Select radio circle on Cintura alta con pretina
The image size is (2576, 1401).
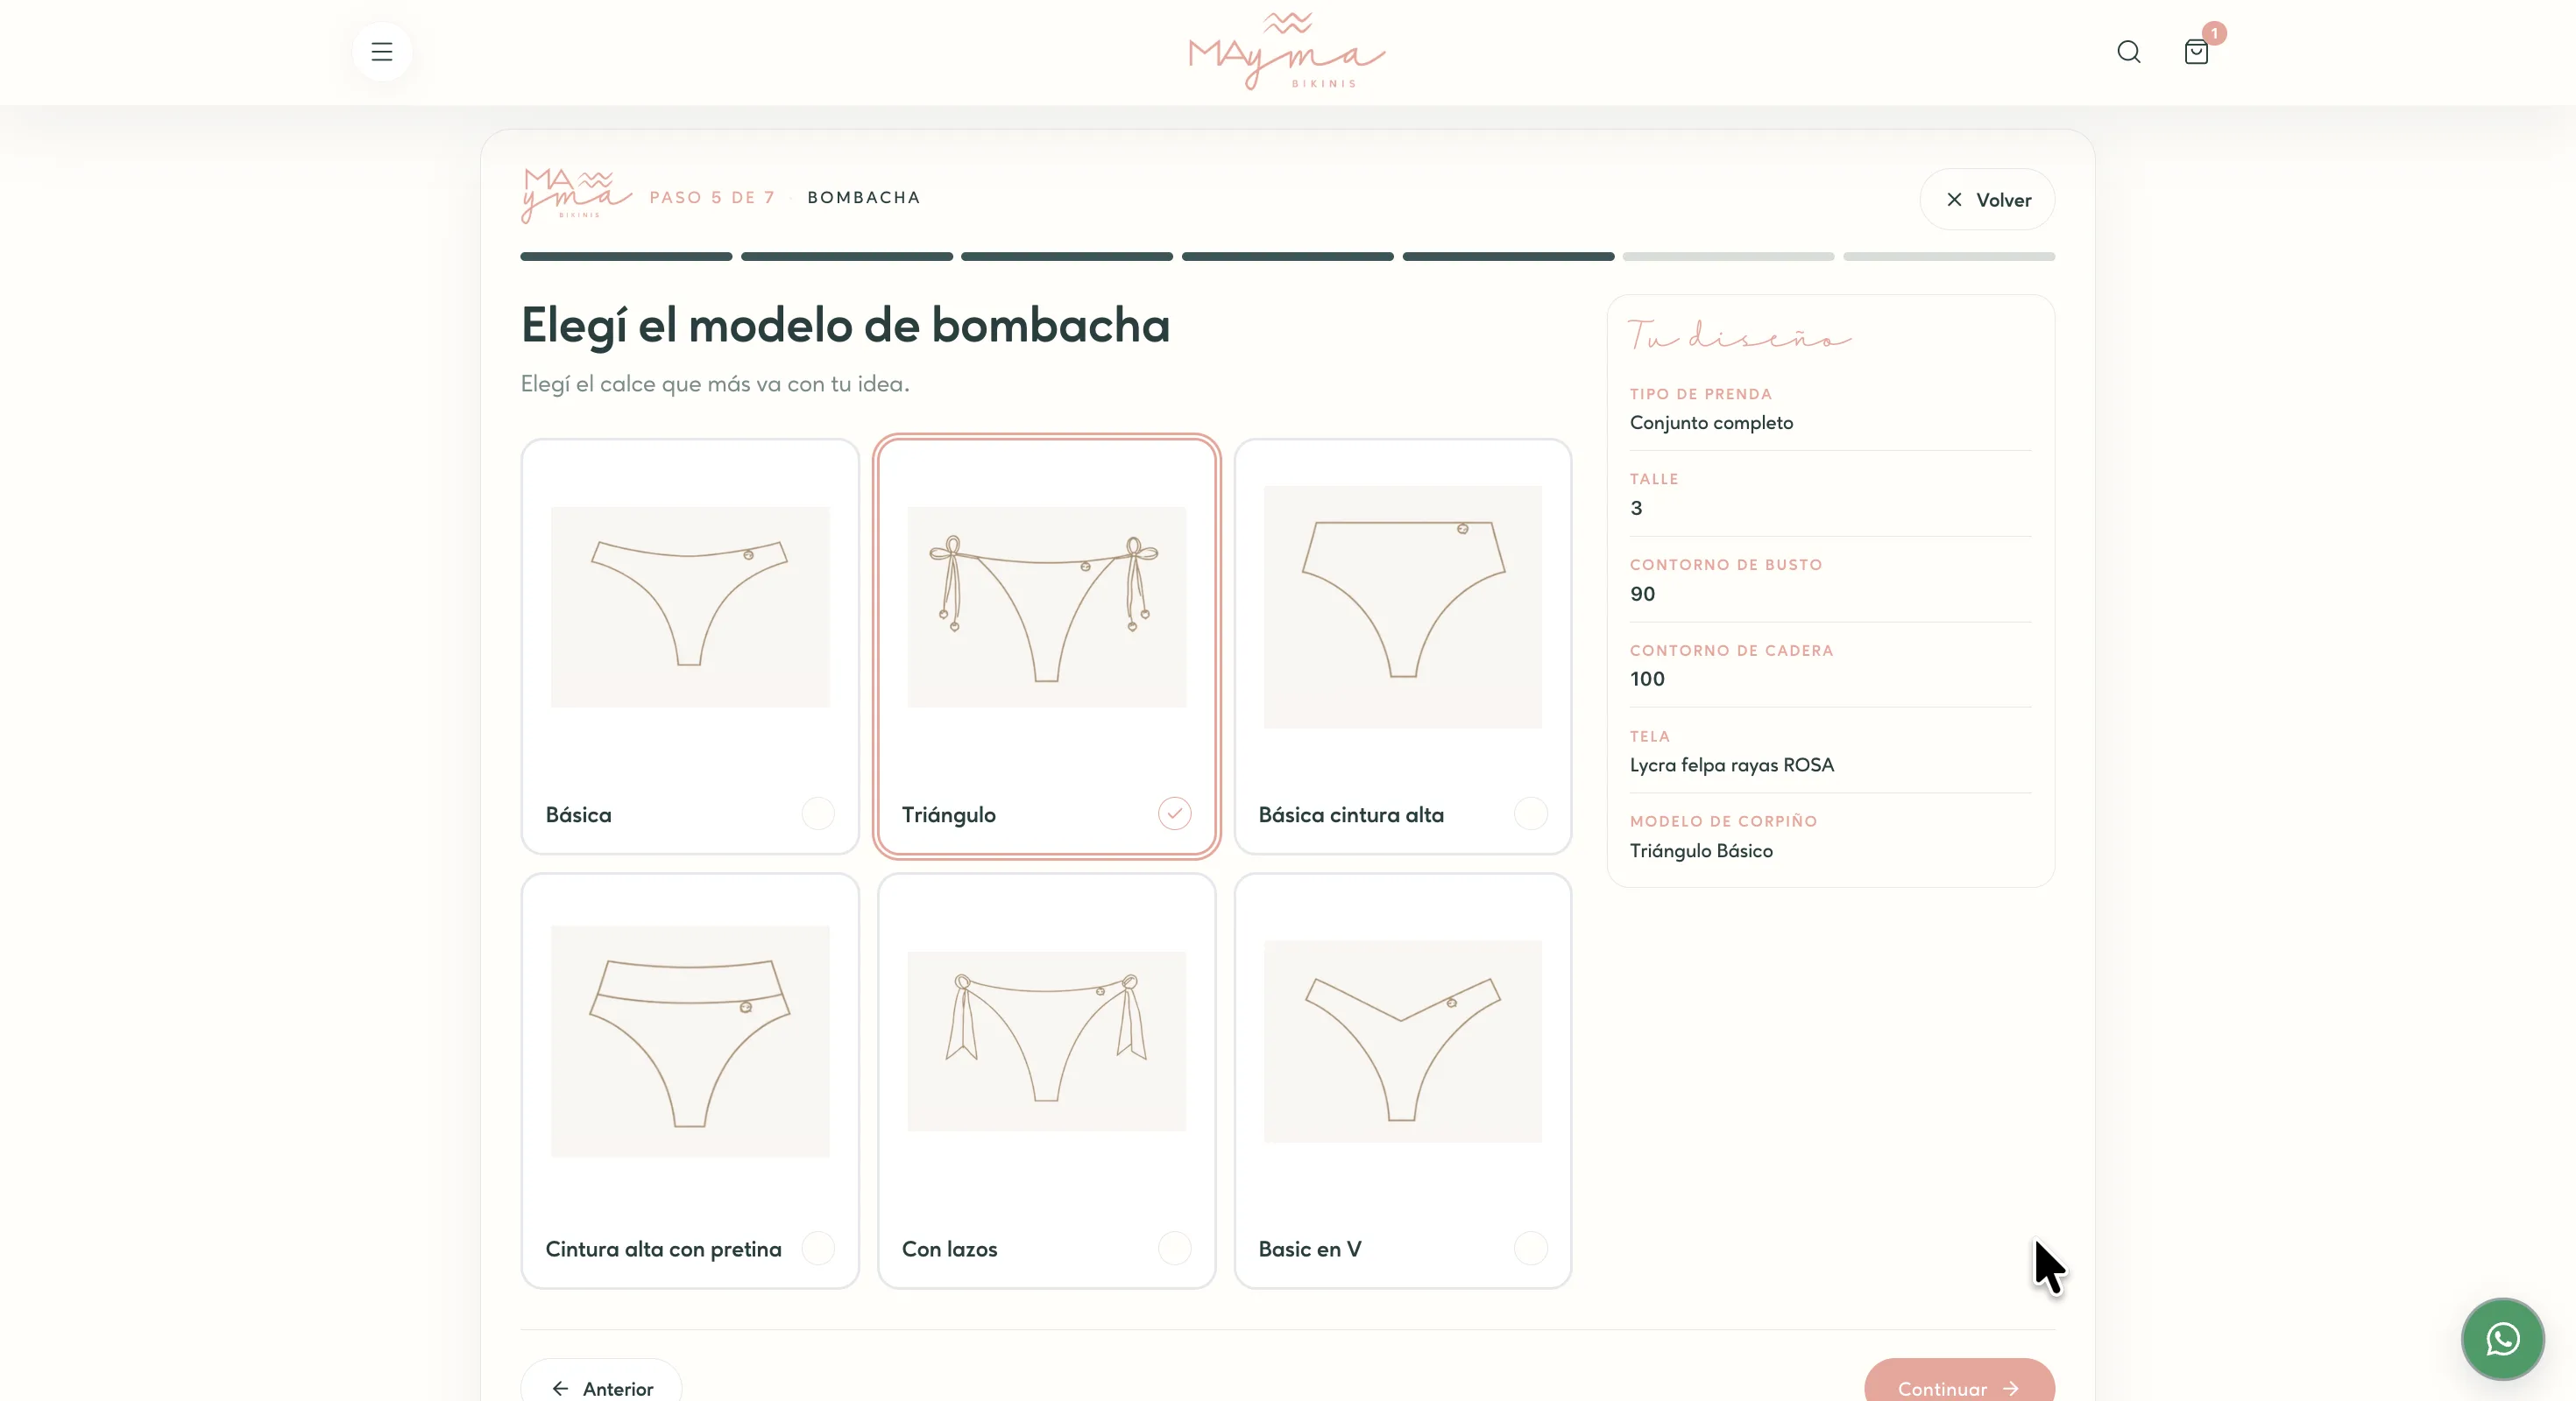coord(818,1248)
